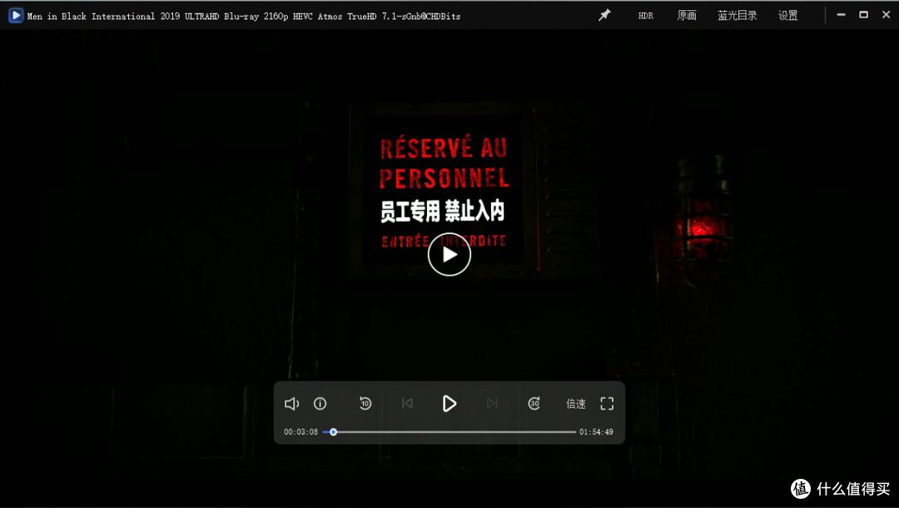Skip to the next track
Image resolution: width=899 pixels, height=508 pixels.
[x=492, y=404]
